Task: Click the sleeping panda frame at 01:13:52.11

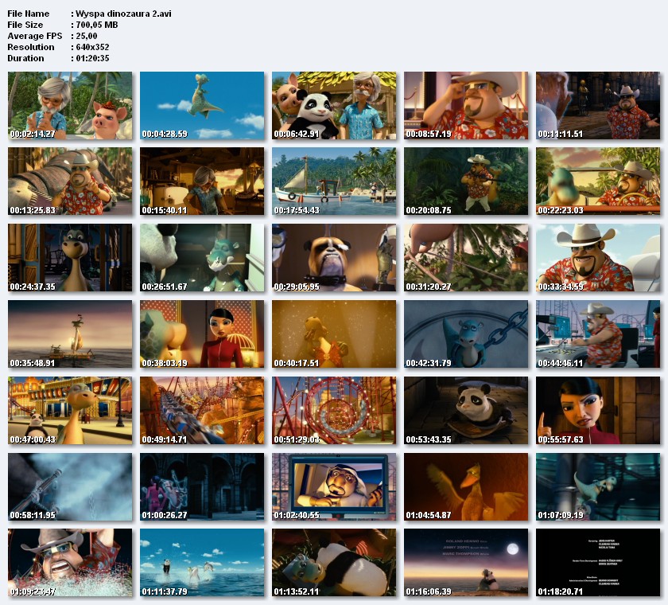Action: pyautogui.click(x=334, y=562)
